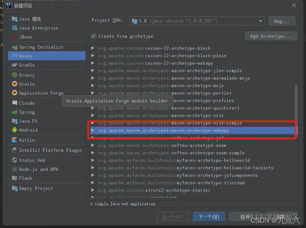Click the Node.js and NPM icon
The image size is (306, 228).
coord(15,169)
